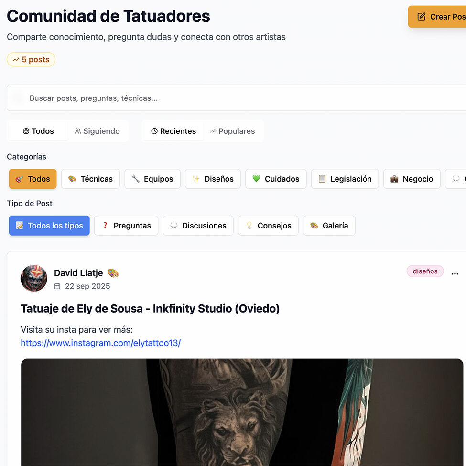Viewport: 466px width, 466px height.
Task: Click the palette badge next to David Llatje
Action: click(x=113, y=273)
